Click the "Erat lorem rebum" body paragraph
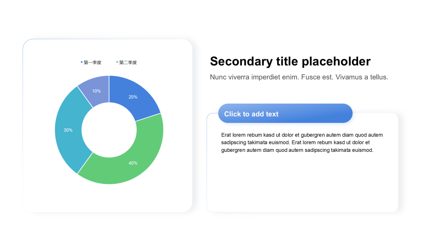Image resolution: width=421 pixels, height=237 pixels. click(x=302, y=142)
